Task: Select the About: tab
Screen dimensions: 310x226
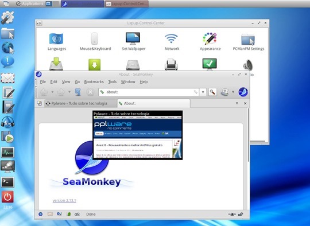Action: (x=154, y=103)
